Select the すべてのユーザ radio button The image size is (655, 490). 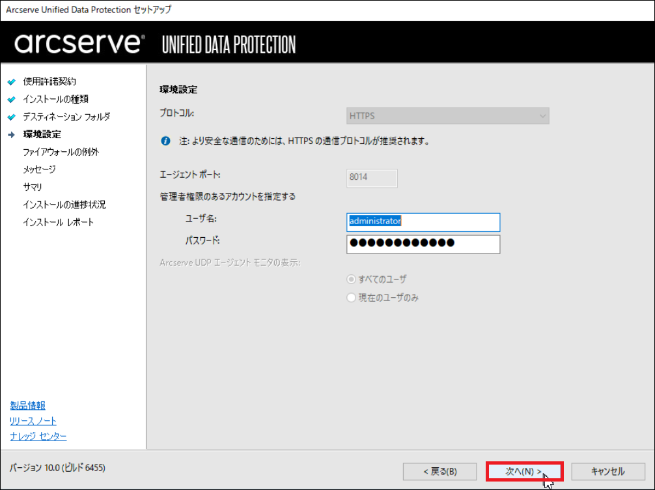point(352,280)
